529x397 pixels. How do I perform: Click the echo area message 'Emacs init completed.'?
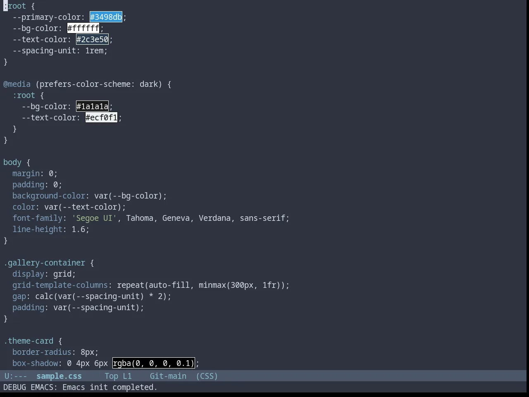click(x=110, y=387)
